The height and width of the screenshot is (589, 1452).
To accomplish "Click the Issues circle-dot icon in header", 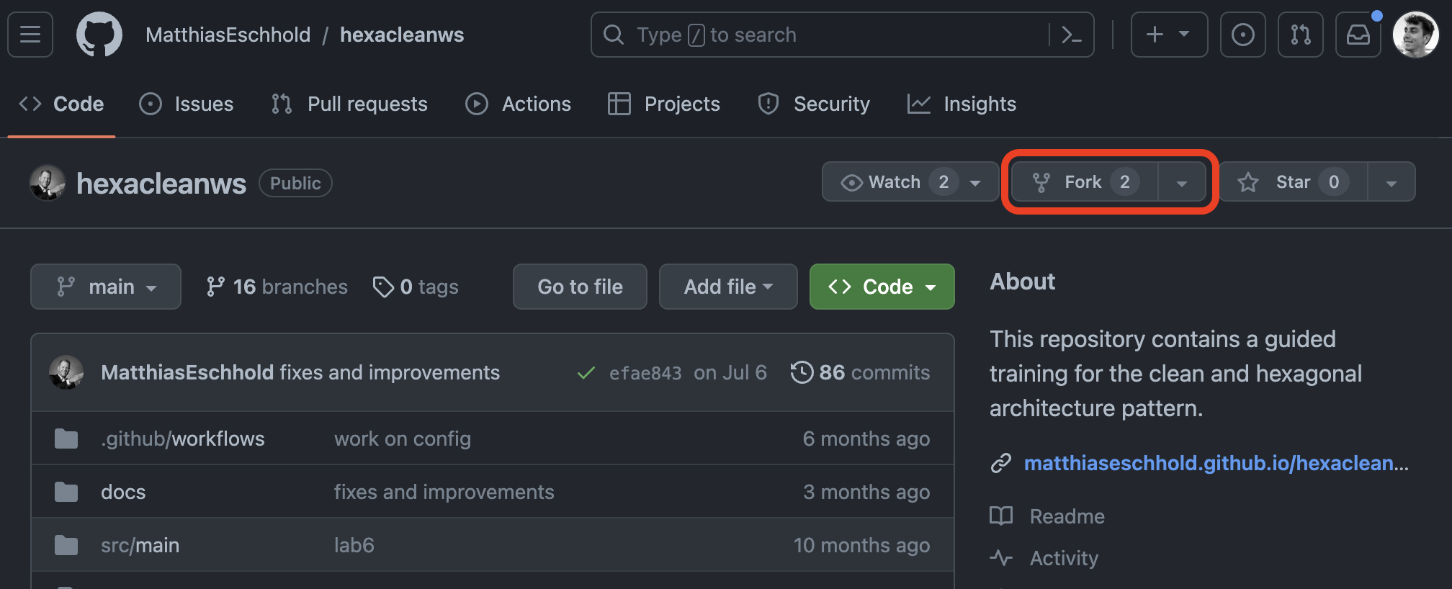I will (1242, 35).
